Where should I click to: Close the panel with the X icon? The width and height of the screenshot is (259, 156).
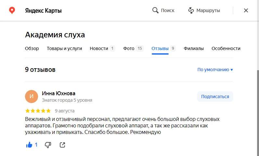pyautogui.click(x=246, y=10)
